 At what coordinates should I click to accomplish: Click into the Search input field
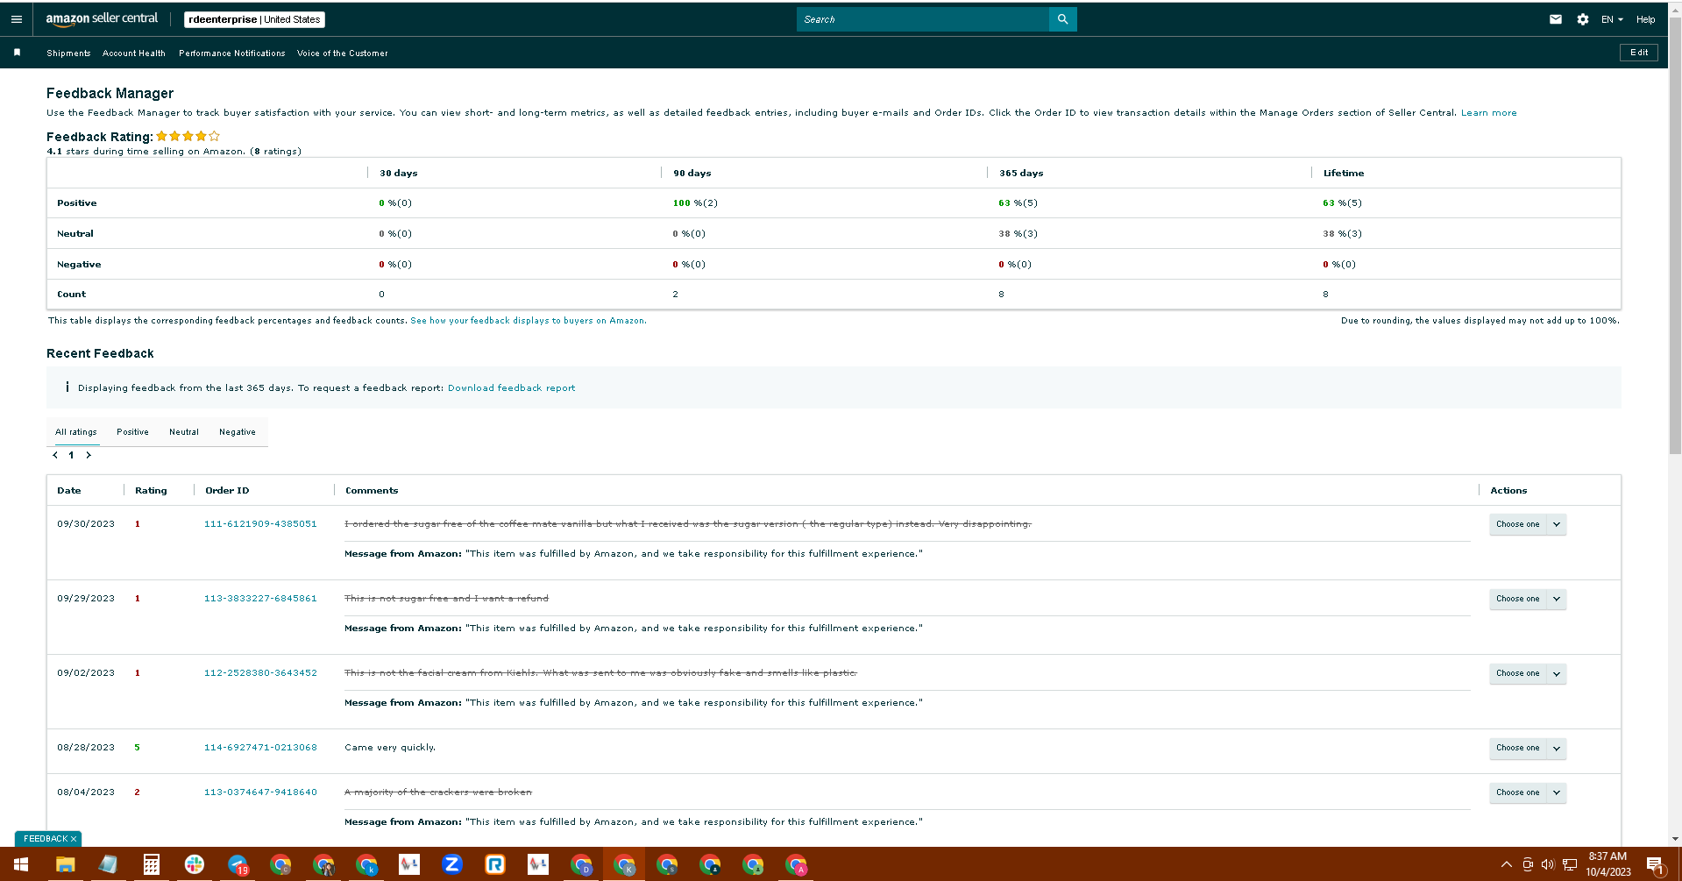(x=922, y=19)
